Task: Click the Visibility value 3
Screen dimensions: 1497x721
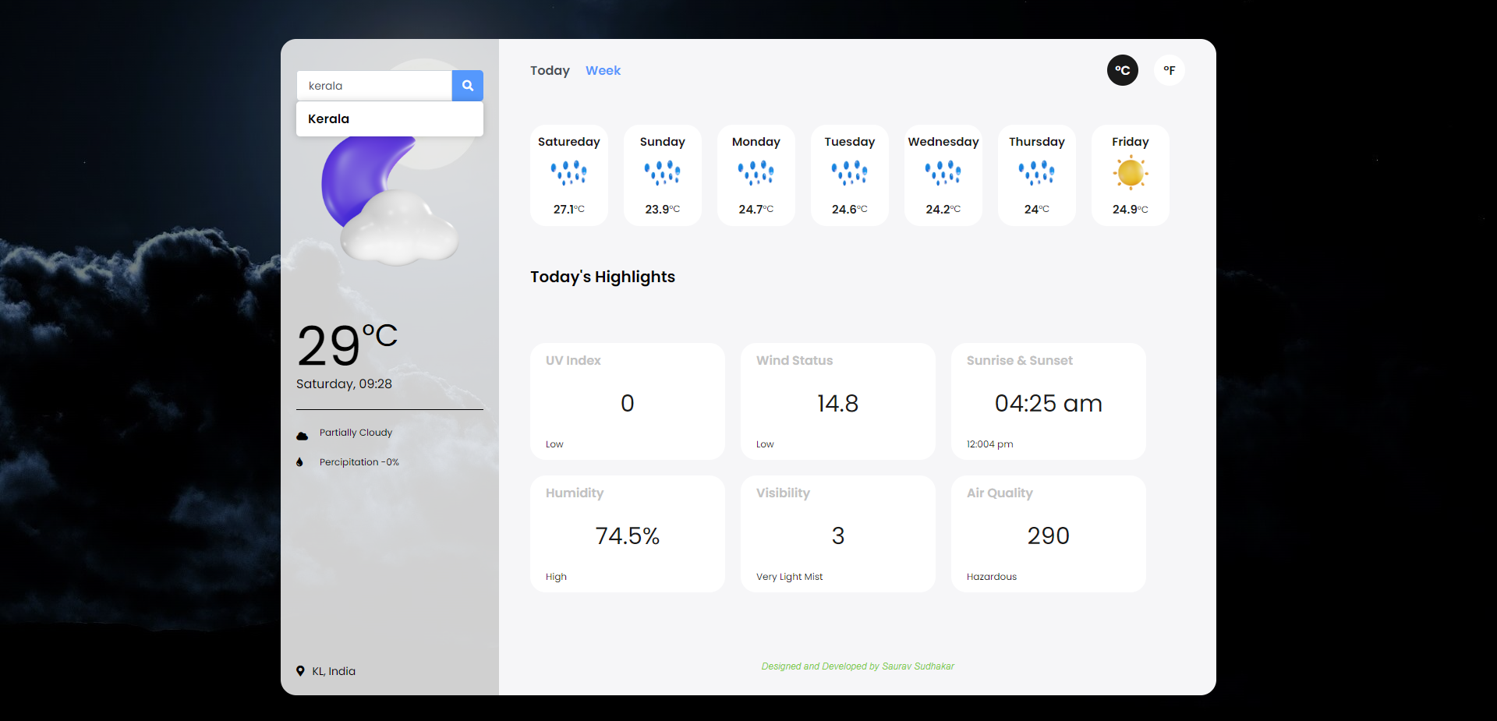Action: (x=838, y=535)
